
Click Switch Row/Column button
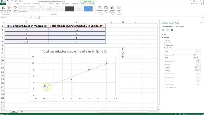[x=100, y=9]
